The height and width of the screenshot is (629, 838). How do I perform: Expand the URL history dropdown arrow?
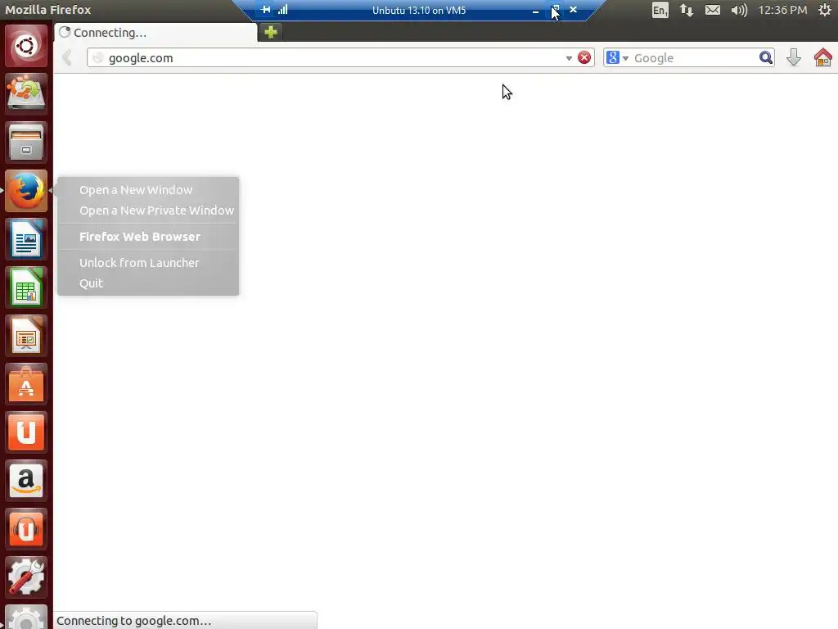coord(569,58)
